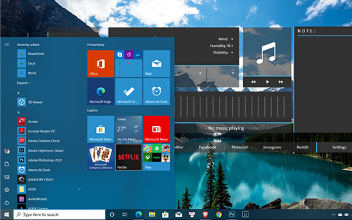Open Lightroom from taskbar

pos(245,215)
